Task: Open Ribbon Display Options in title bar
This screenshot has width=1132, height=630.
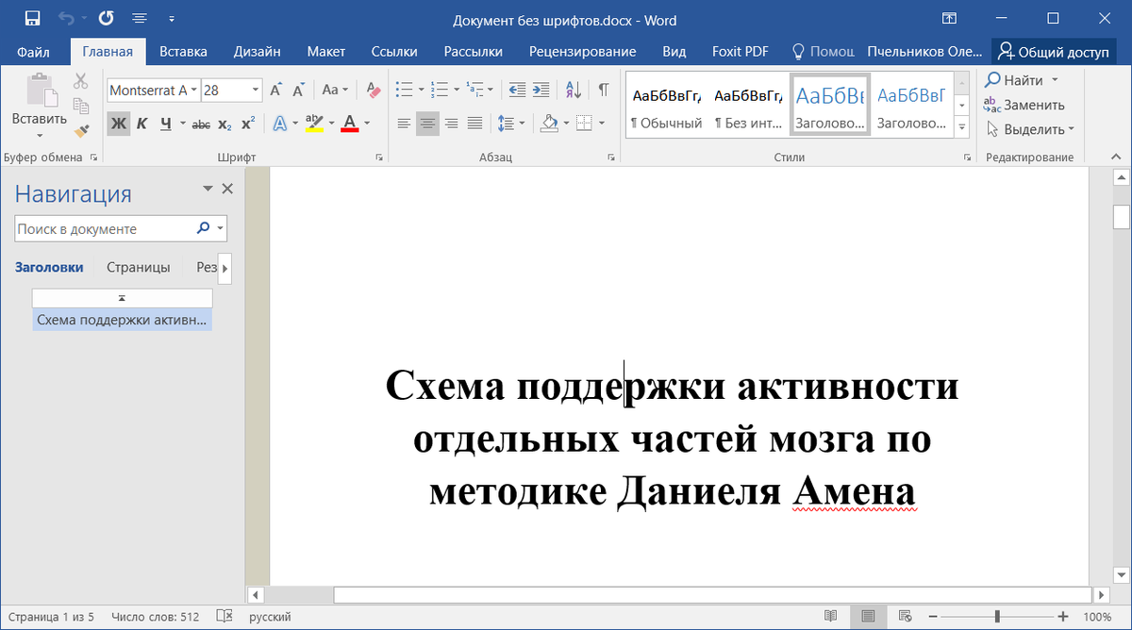Action: point(950,19)
